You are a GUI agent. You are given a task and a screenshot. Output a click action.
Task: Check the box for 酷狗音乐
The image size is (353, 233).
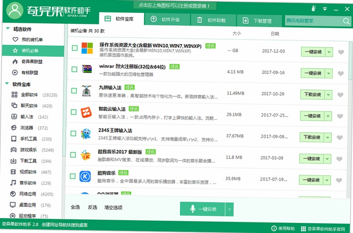coord(72,176)
